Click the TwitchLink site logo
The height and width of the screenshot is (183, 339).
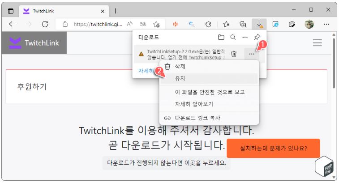pyautogui.click(x=34, y=43)
